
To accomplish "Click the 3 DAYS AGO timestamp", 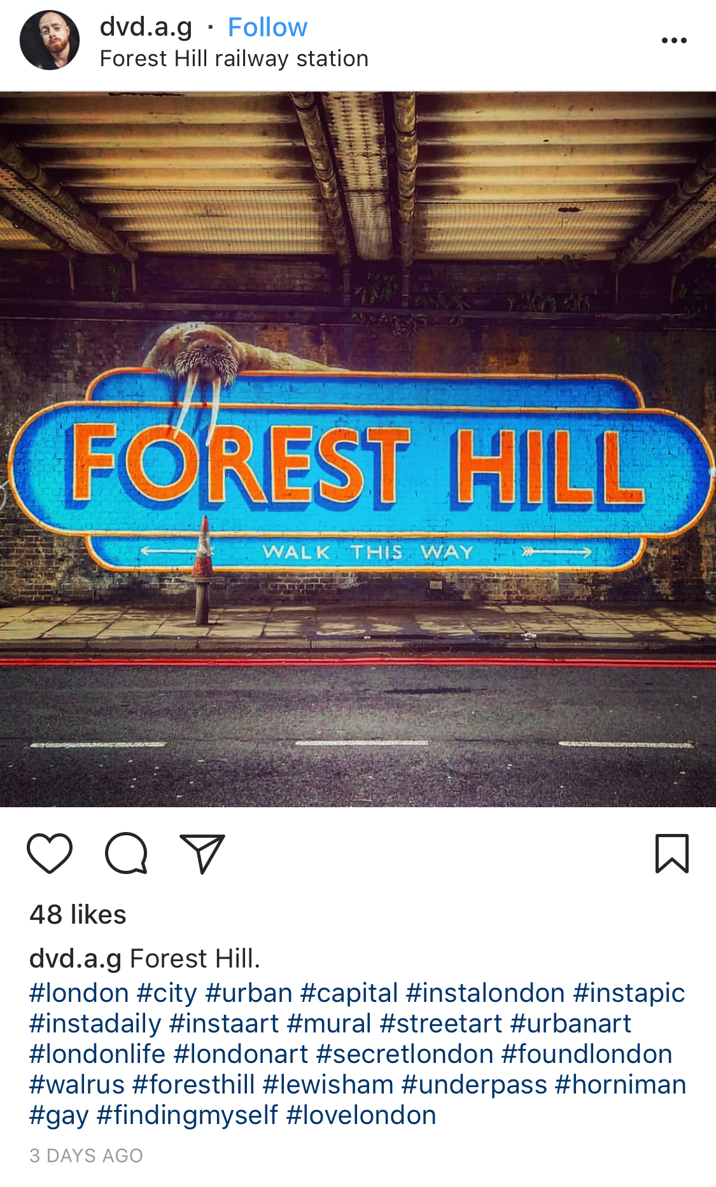I will pos(87,1155).
